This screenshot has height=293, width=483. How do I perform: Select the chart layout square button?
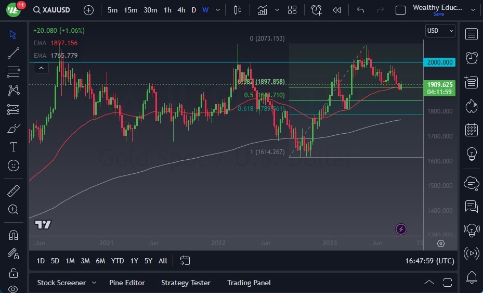click(x=400, y=10)
